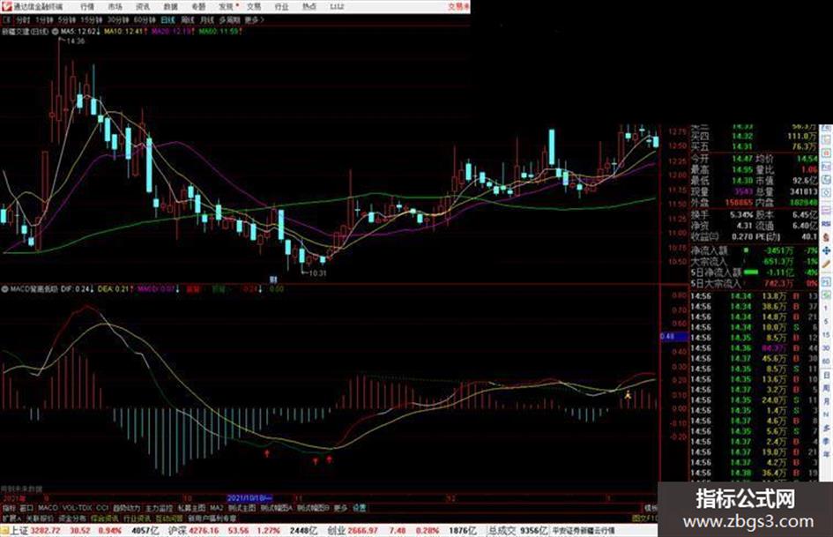
Task: Toggle the 扩展 expander at bottom left
Action: pos(11,518)
